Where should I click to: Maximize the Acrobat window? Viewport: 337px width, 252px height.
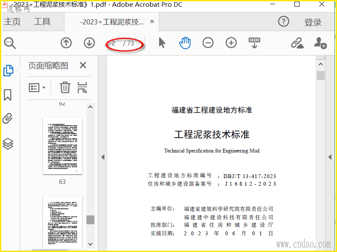pos(297,4)
